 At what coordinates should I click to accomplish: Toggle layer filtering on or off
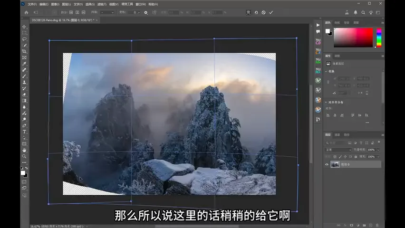379,142
